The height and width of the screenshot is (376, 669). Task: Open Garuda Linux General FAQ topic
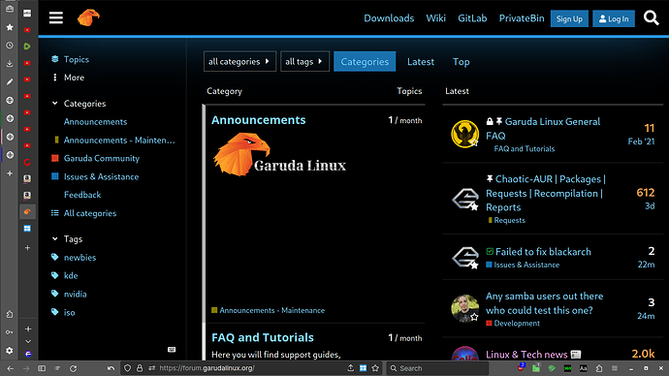(543, 129)
